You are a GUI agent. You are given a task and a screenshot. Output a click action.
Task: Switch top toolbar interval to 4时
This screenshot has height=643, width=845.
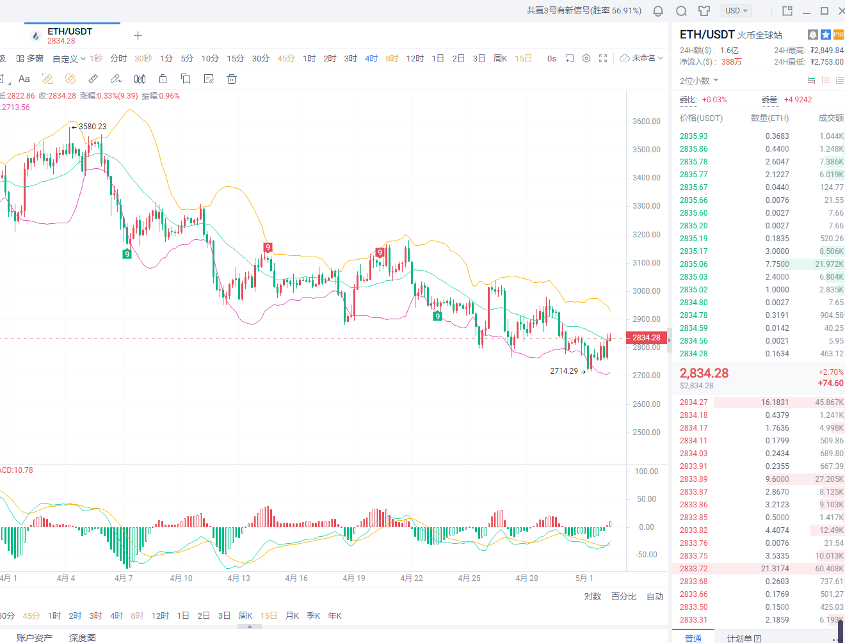(x=371, y=58)
